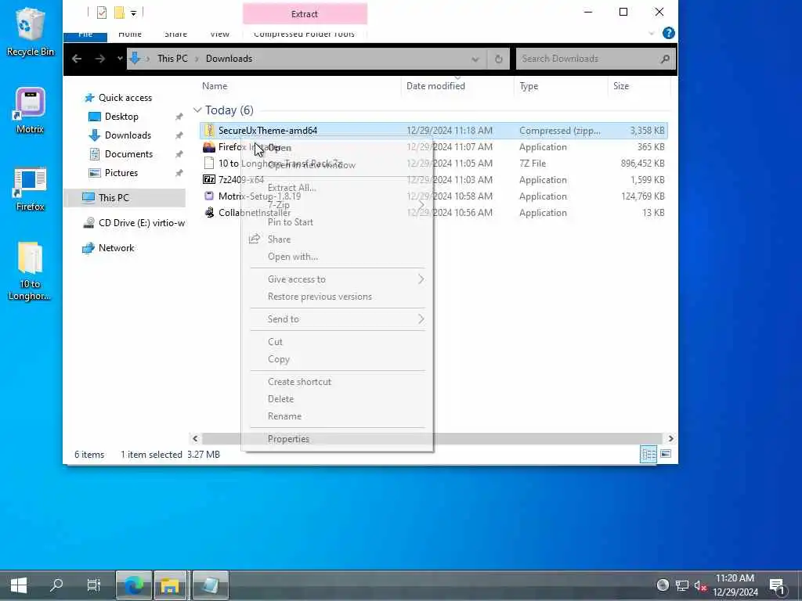Open the Help question mark icon
This screenshot has height=601, width=802.
pos(669,33)
